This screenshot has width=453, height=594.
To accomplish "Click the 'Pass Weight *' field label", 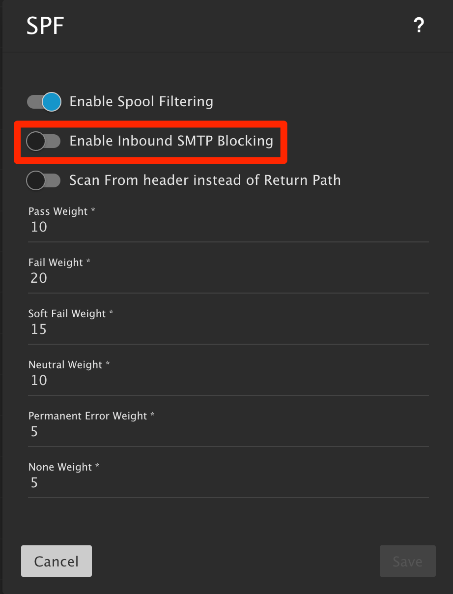I will 61,211.
